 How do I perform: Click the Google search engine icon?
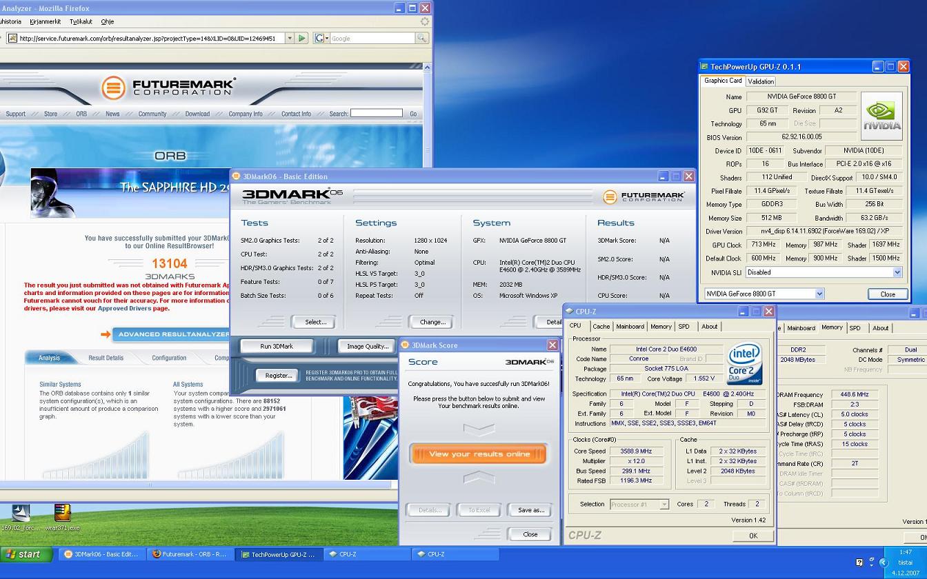[x=319, y=39]
